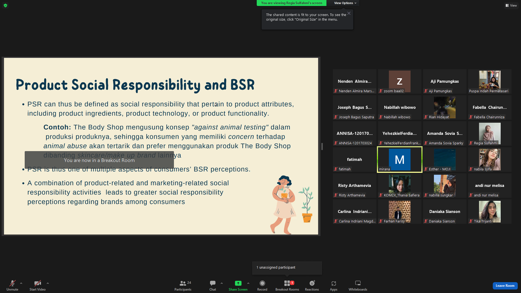Viewport: 521px width, 293px height.
Task: Click the panel divider handle beside the slide
Action: point(322,146)
